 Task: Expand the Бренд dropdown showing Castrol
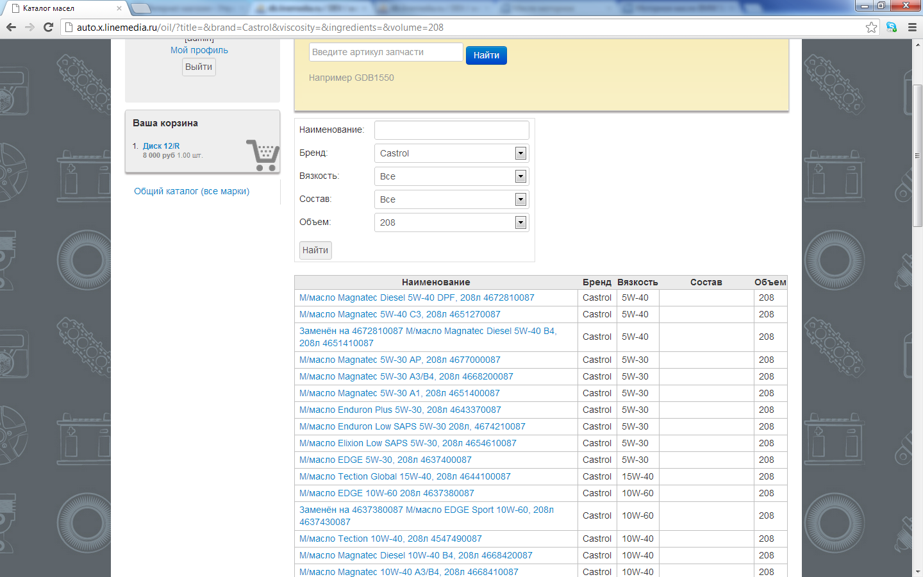tap(520, 153)
